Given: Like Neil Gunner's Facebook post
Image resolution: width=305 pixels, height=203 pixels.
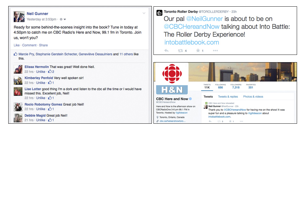Looking at the screenshot, I should 17,45.
